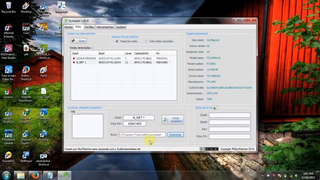The width and height of the screenshot is (320, 180).
Task: Click the Essid field in Datos de la red
Action: (230, 115)
